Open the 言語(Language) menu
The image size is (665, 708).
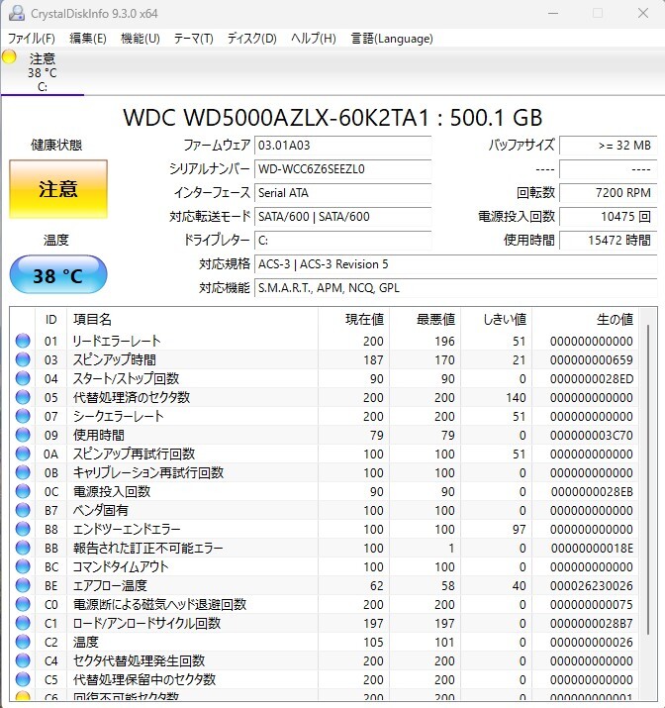click(392, 39)
